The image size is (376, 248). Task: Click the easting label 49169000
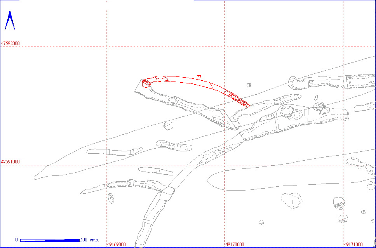[x=117, y=245]
